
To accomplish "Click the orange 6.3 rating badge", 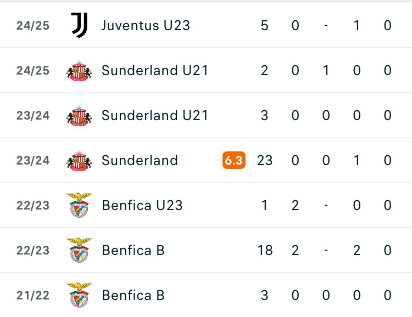I will tap(234, 160).
